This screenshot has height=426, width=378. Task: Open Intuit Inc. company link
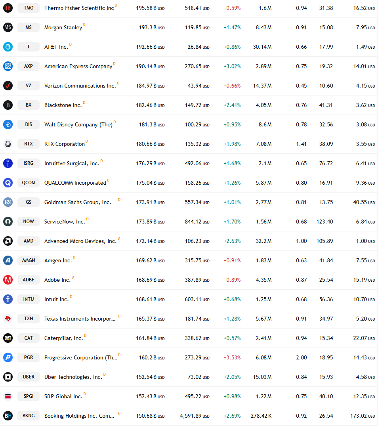pos(57,300)
